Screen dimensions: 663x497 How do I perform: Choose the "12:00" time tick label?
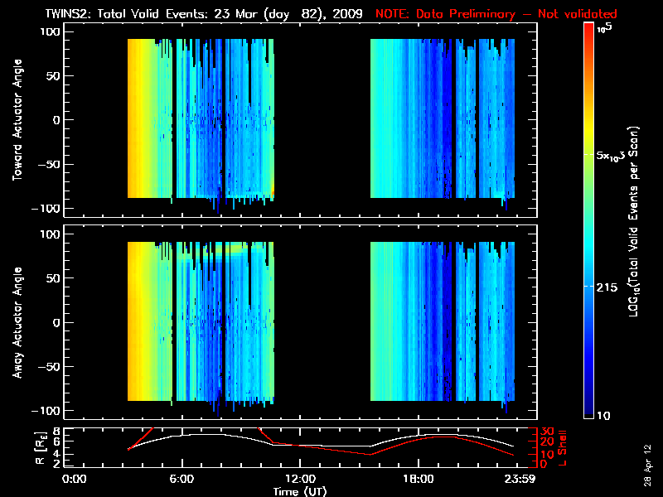tap(300, 479)
